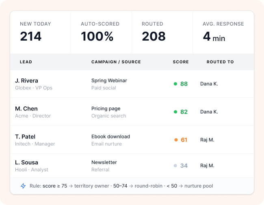Viewport: 264px width, 205px height.
Task: Open lead J. Rivera
Action: coord(26,81)
